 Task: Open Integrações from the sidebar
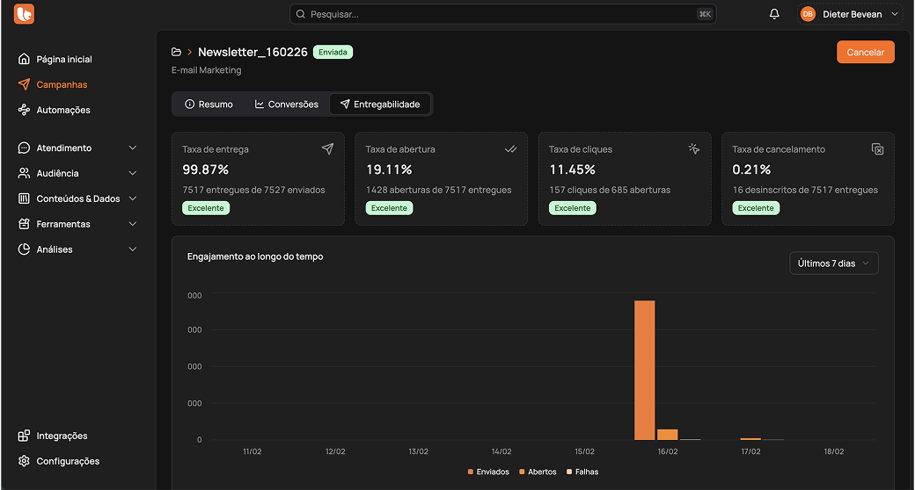pos(62,436)
